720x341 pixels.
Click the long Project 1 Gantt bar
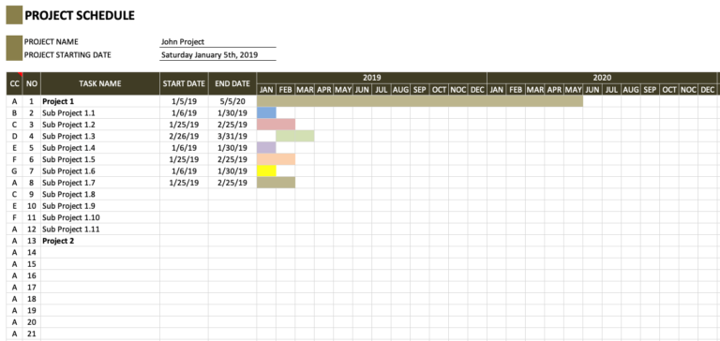420,101
